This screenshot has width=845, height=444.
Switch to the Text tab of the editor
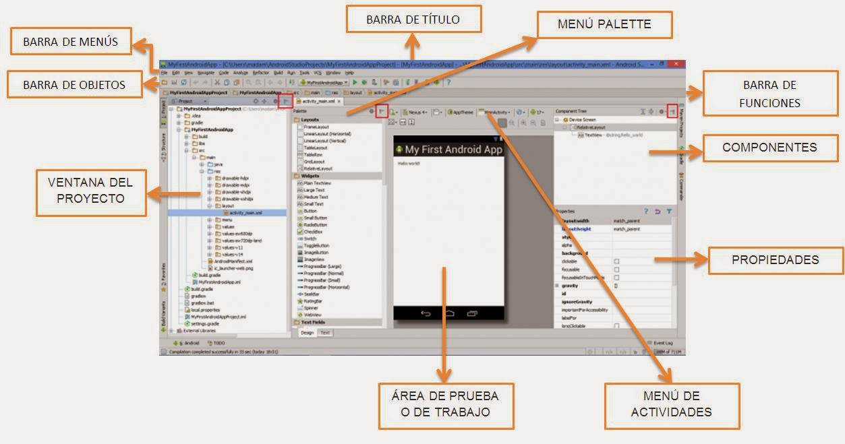click(324, 333)
